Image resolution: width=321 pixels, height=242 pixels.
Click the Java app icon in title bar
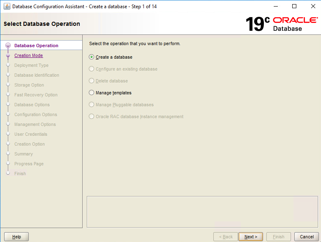pos(7,6)
